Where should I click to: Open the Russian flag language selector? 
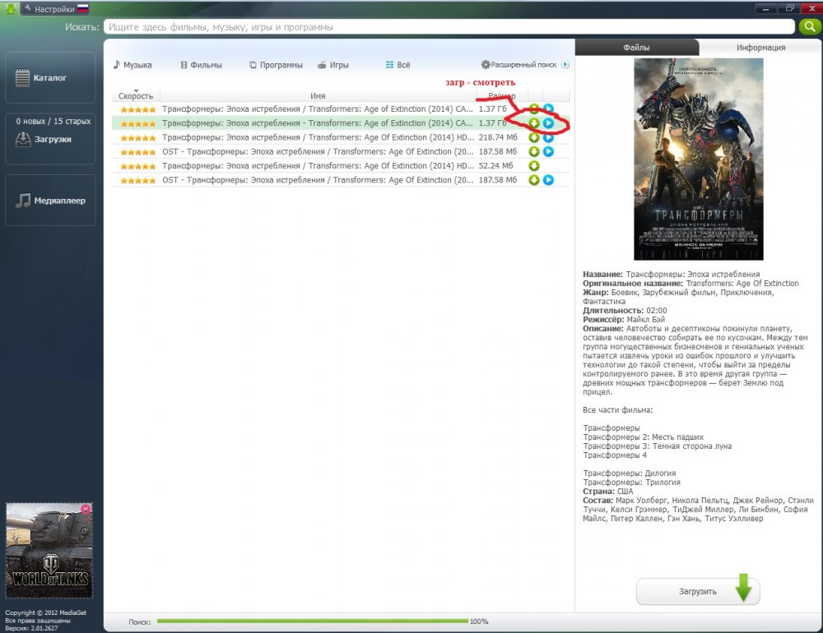point(83,8)
